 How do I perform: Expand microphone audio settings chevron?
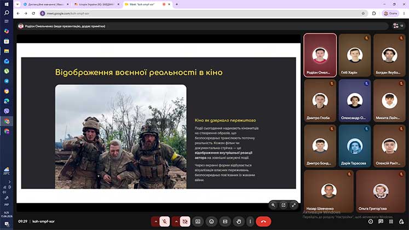tap(155, 221)
